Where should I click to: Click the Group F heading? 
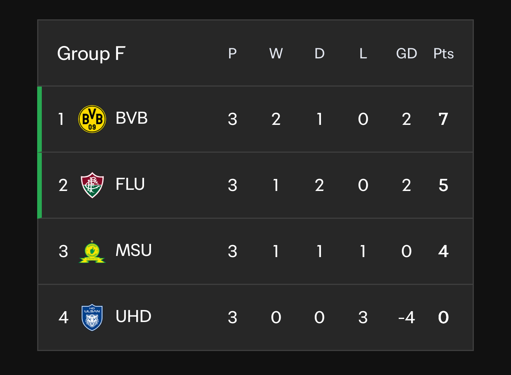point(91,54)
